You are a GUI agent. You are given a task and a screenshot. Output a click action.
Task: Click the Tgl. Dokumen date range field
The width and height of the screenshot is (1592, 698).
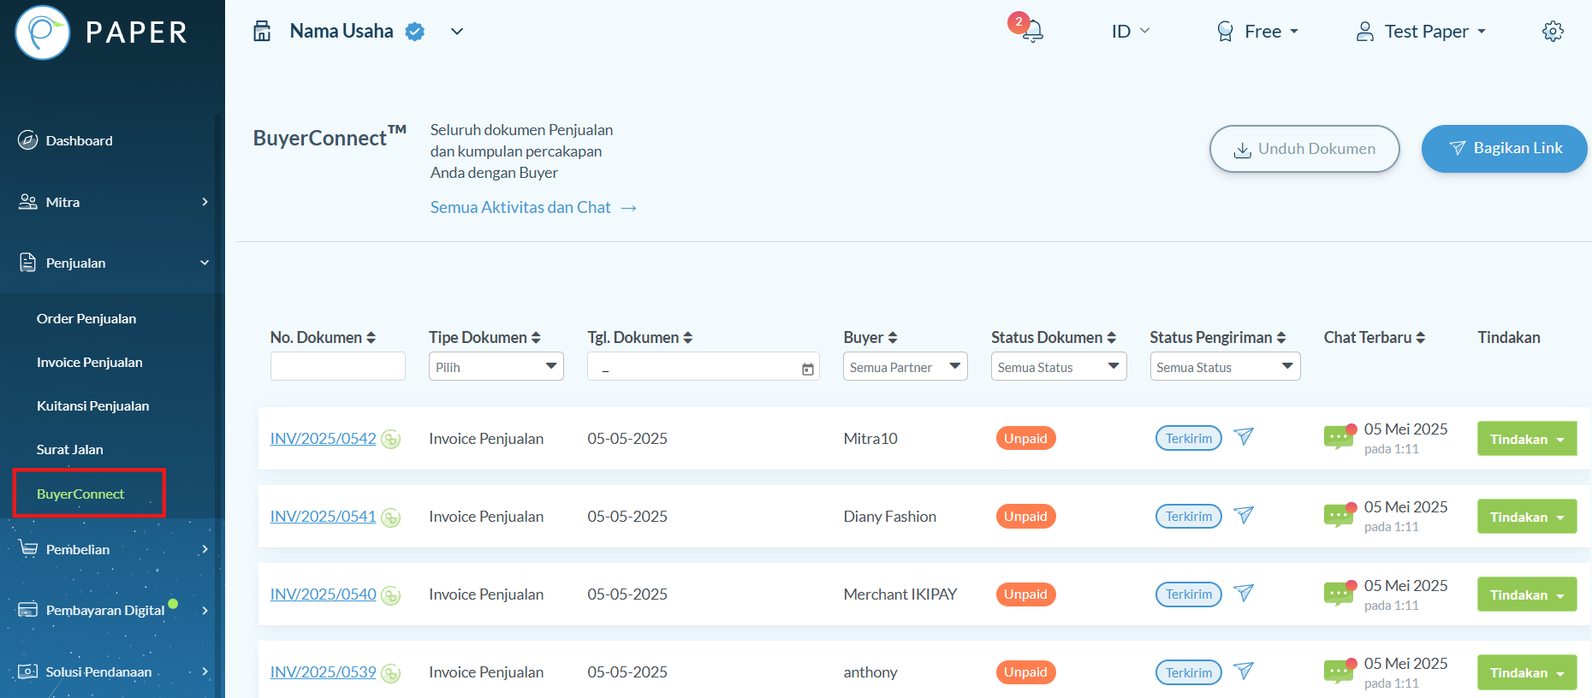703,366
